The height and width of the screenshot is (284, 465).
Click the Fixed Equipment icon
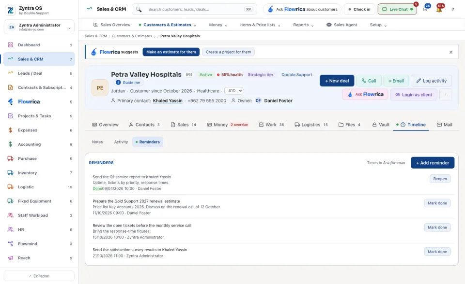(10, 201)
